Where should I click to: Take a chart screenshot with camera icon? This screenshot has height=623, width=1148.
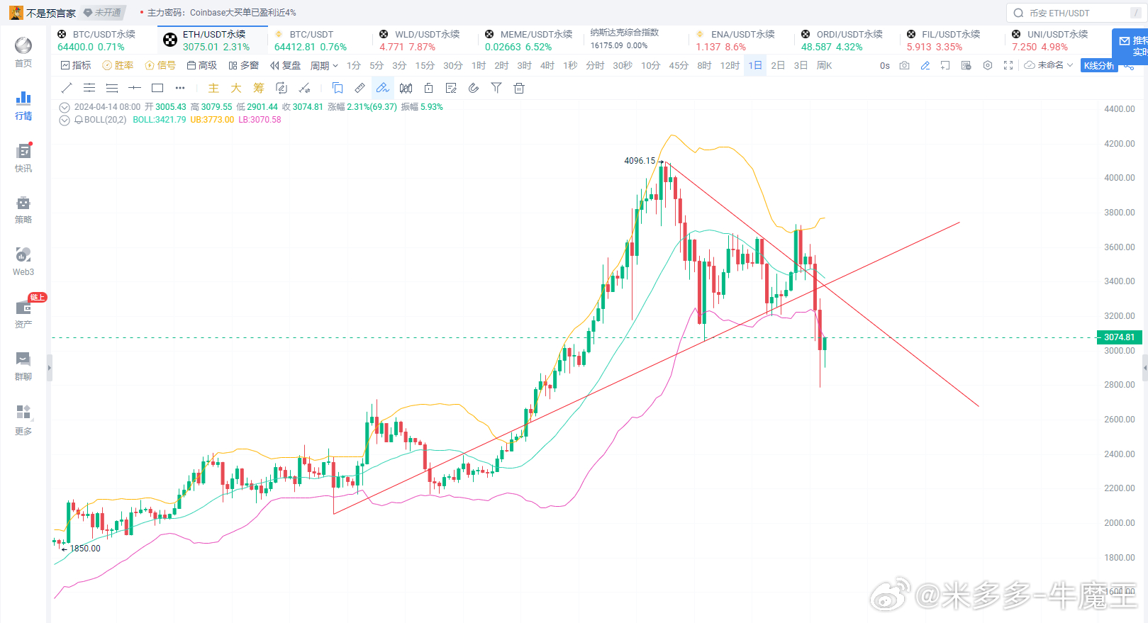(x=904, y=65)
